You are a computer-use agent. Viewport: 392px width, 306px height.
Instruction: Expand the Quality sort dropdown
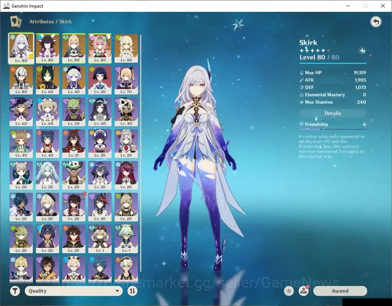74,291
